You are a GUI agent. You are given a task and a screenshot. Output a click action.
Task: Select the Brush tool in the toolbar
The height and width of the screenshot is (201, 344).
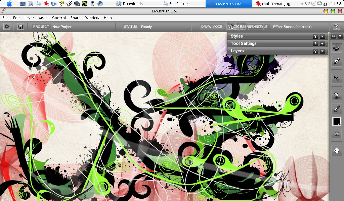(x=337, y=48)
